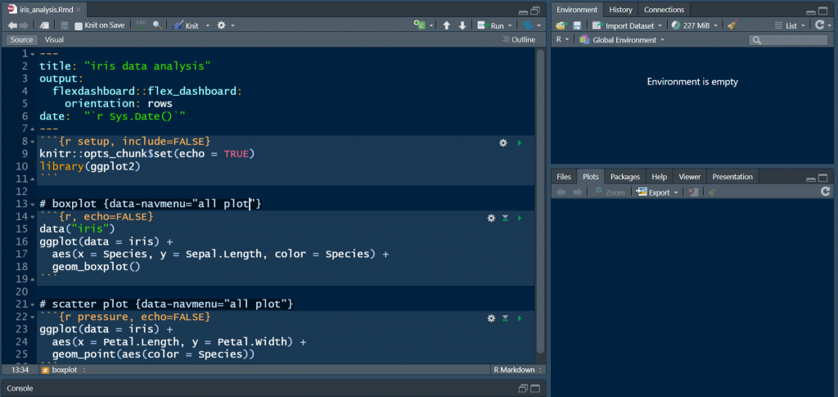The image size is (838, 397).
Task: Open Import Dataset dropdown
Action: [x=628, y=25]
